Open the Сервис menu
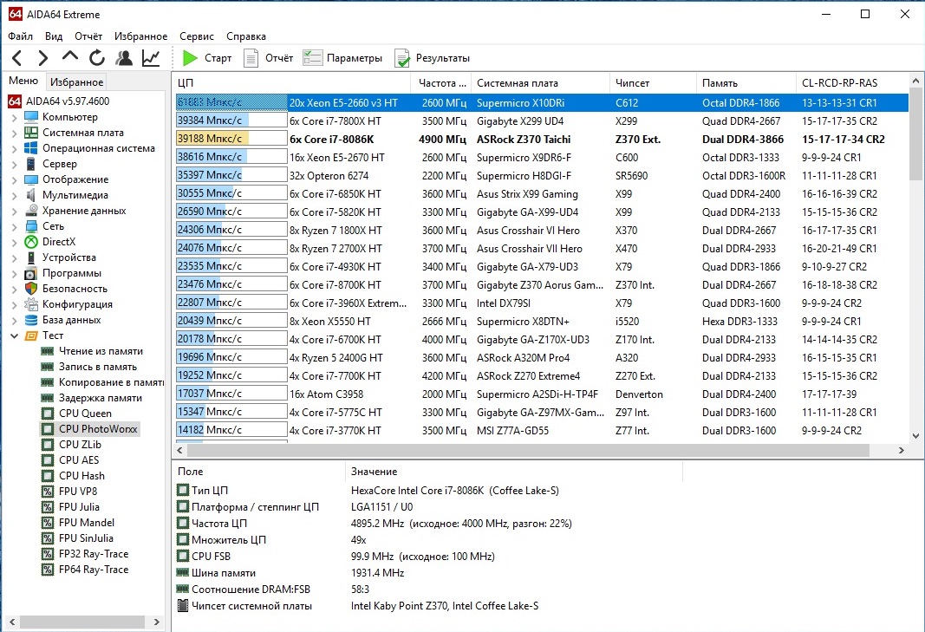Image resolution: width=925 pixels, height=632 pixels. (197, 36)
